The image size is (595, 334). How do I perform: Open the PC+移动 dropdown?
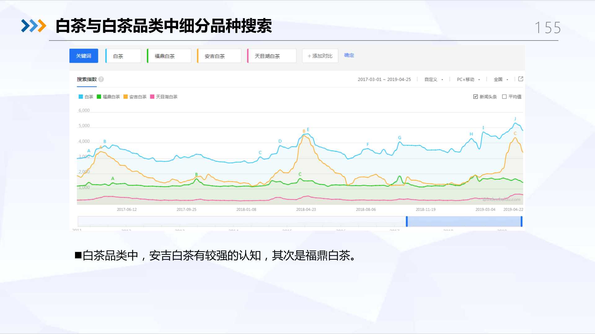(x=468, y=79)
